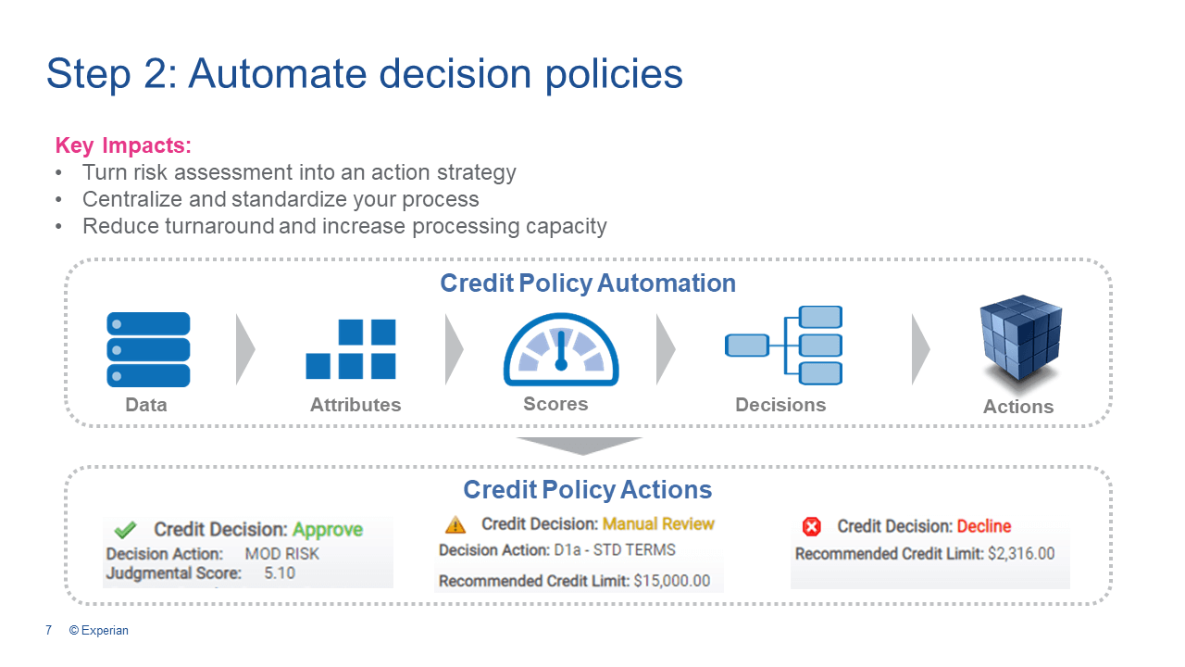Click the Data database stack icon
This screenshot has height=667, width=1185.
[148, 349]
